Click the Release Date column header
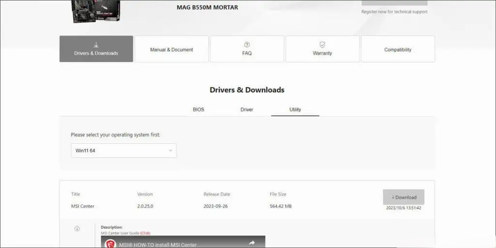 (217, 194)
